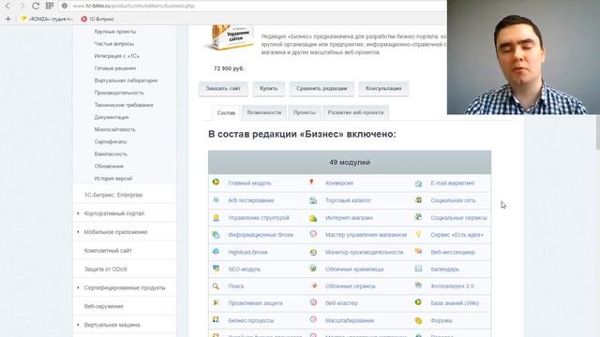Open the Интернет-магазин module link
This screenshot has height=337, width=600.
(x=349, y=218)
